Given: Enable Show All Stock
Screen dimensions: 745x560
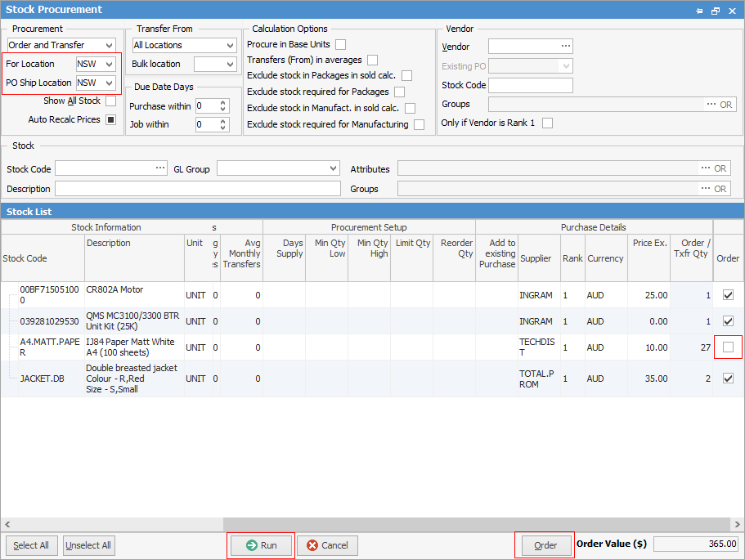Looking at the screenshot, I should [x=112, y=101].
